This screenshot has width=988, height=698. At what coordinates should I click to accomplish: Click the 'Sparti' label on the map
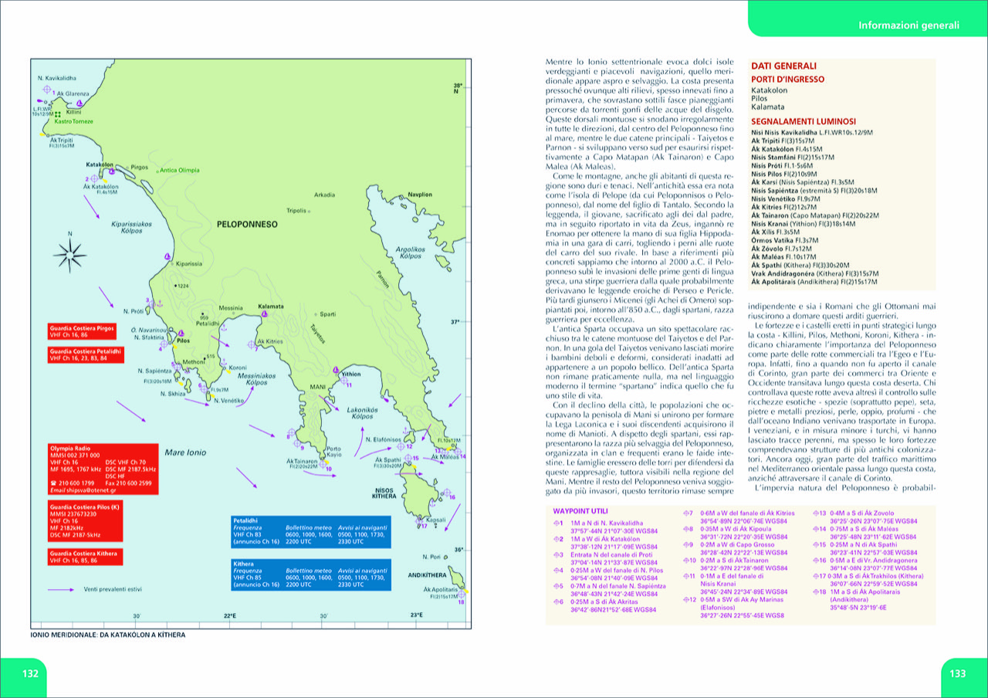point(328,314)
